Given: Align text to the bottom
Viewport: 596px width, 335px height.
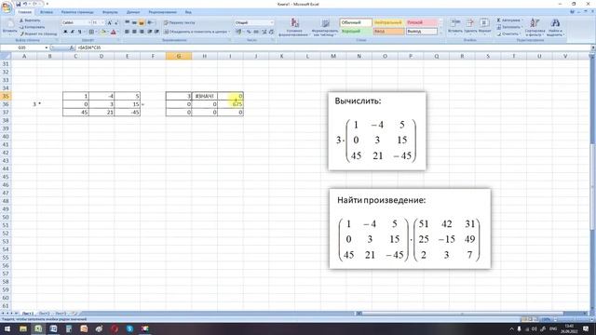Looking at the screenshot, I should point(142,22).
